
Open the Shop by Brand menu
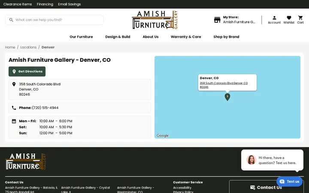pos(226,37)
